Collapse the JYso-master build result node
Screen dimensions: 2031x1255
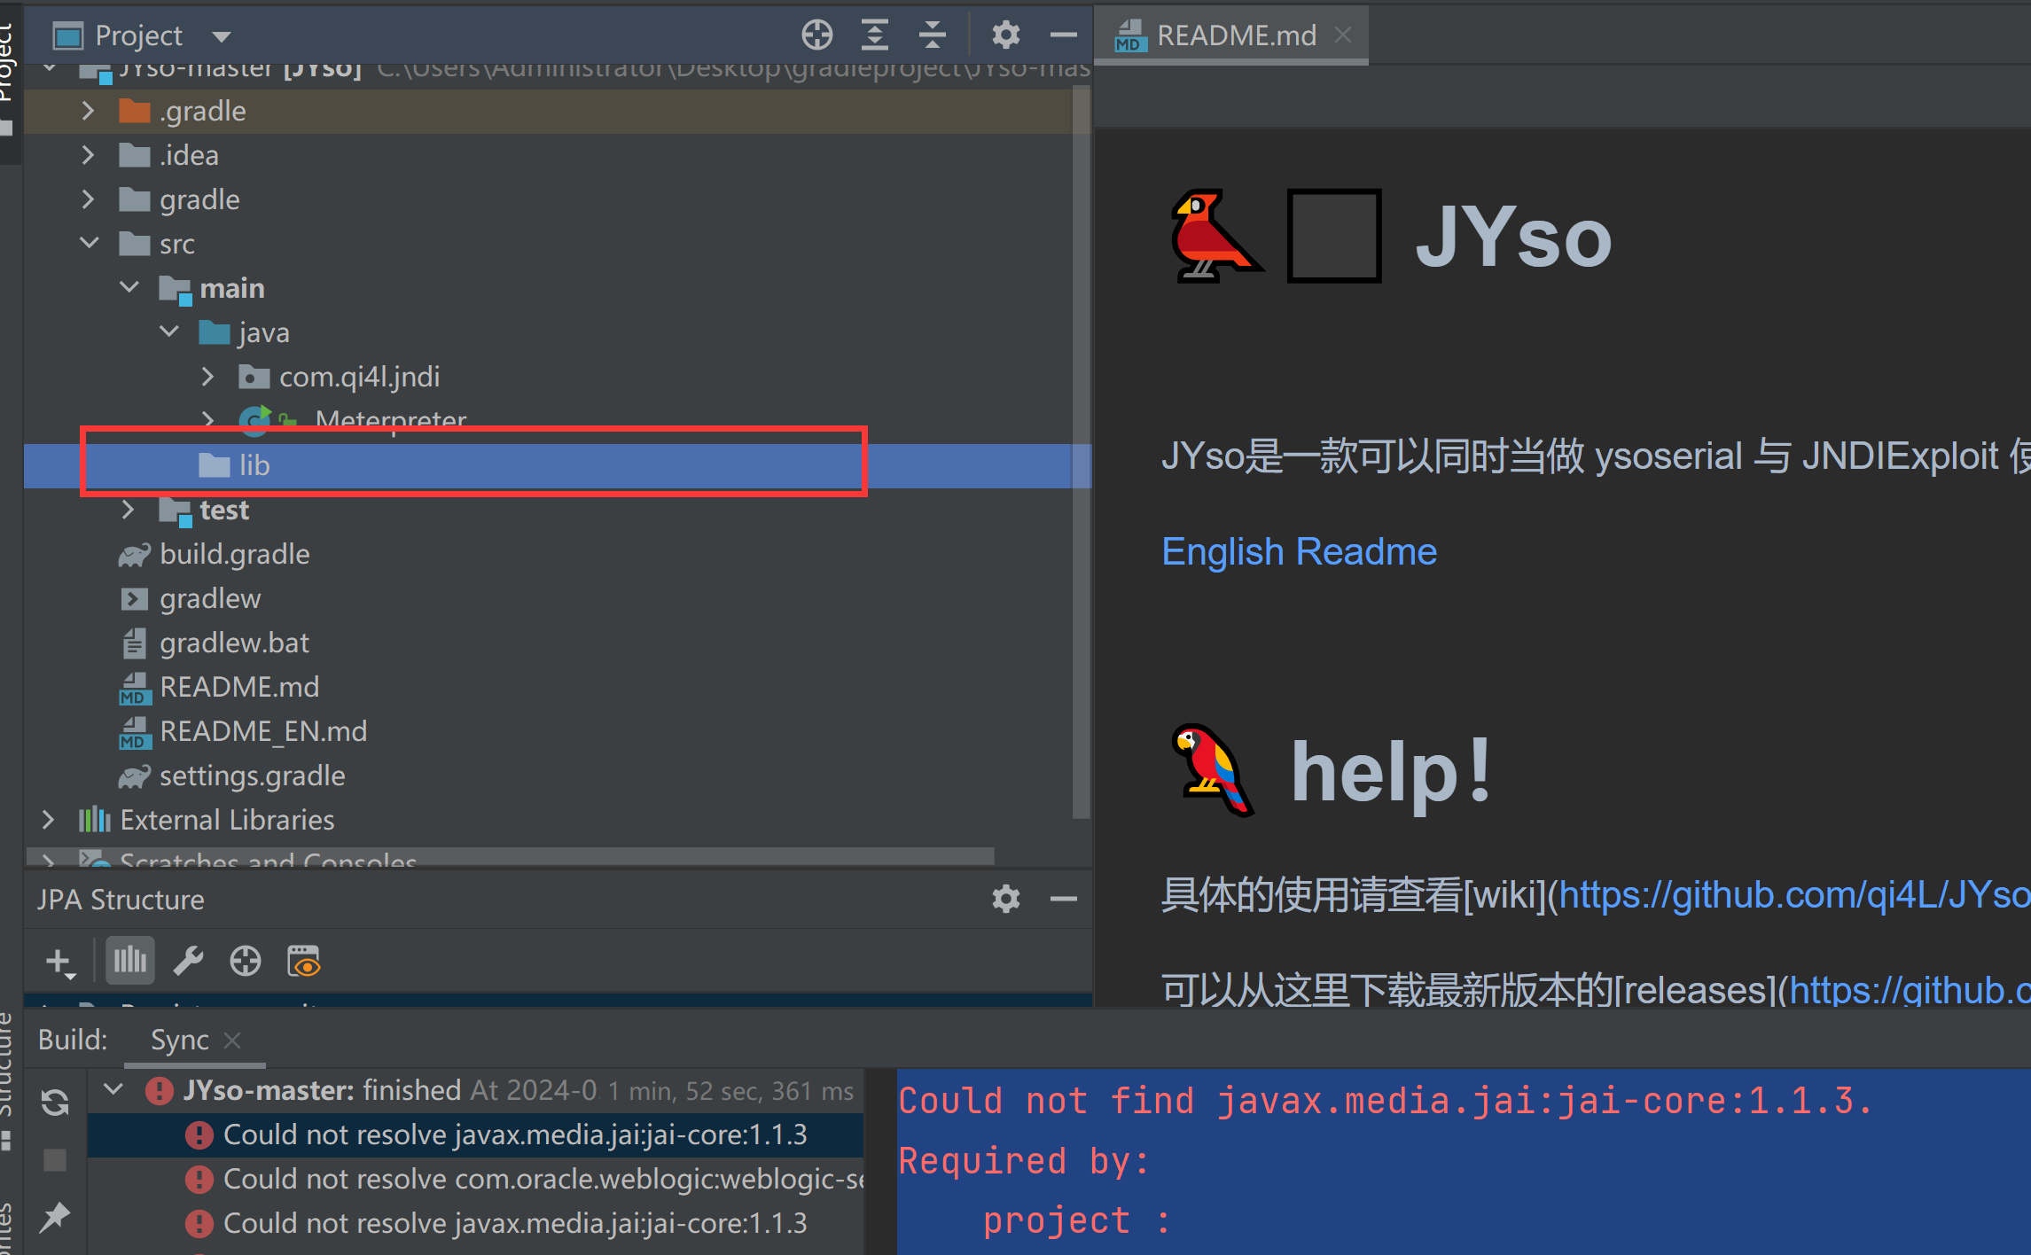click(x=113, y=1089)
